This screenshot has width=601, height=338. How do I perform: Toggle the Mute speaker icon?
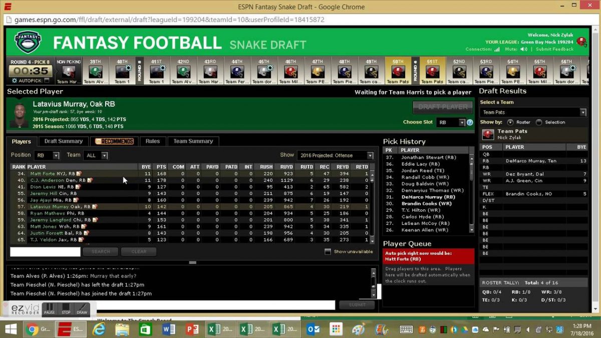(x=524, y=49)
